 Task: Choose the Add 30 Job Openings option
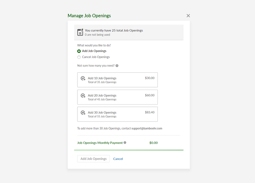pyautogui.click(x=117, y=114)
